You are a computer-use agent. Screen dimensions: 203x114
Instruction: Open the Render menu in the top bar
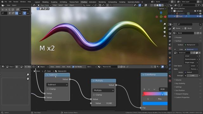tap(16, 2)
